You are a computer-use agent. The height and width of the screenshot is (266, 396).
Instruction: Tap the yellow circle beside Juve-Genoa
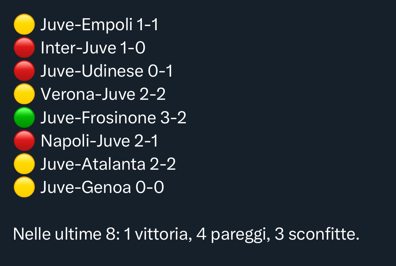24,187
